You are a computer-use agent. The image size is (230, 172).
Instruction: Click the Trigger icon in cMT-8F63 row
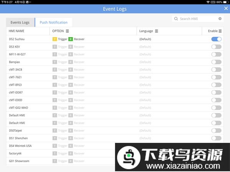coord(54,85)
